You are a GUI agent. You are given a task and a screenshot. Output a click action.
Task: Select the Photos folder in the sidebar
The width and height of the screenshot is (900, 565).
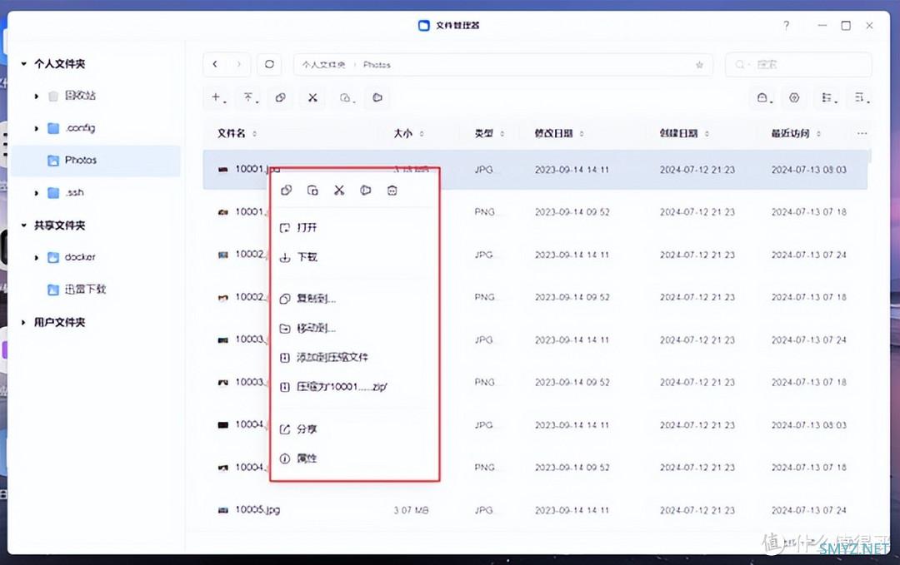96,161
